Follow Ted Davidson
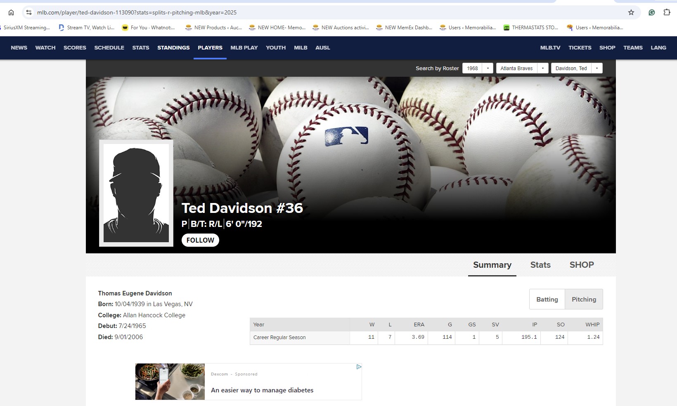This screenshot has width=677, height=406. pos(200,240)
